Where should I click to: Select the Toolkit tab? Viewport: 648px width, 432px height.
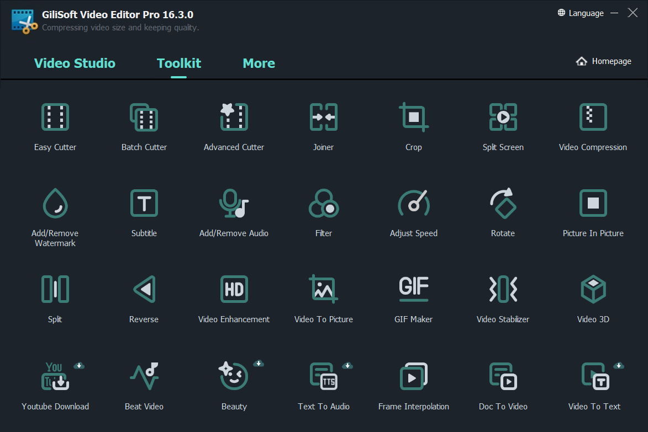179,63
